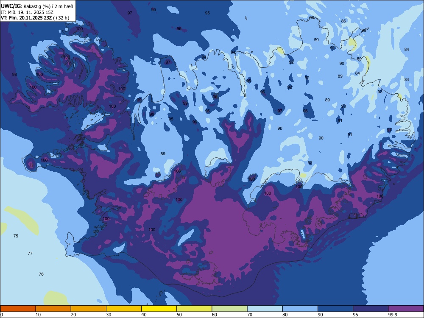Click the pale green 60–70 legend swatch
Image resolution: width=424 pixels, height=318 pixels.
click(229, 309)
